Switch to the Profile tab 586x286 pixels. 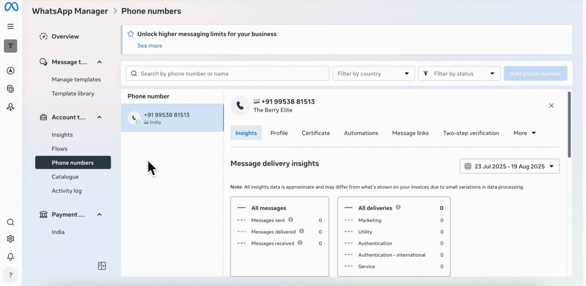coord(279,133)
